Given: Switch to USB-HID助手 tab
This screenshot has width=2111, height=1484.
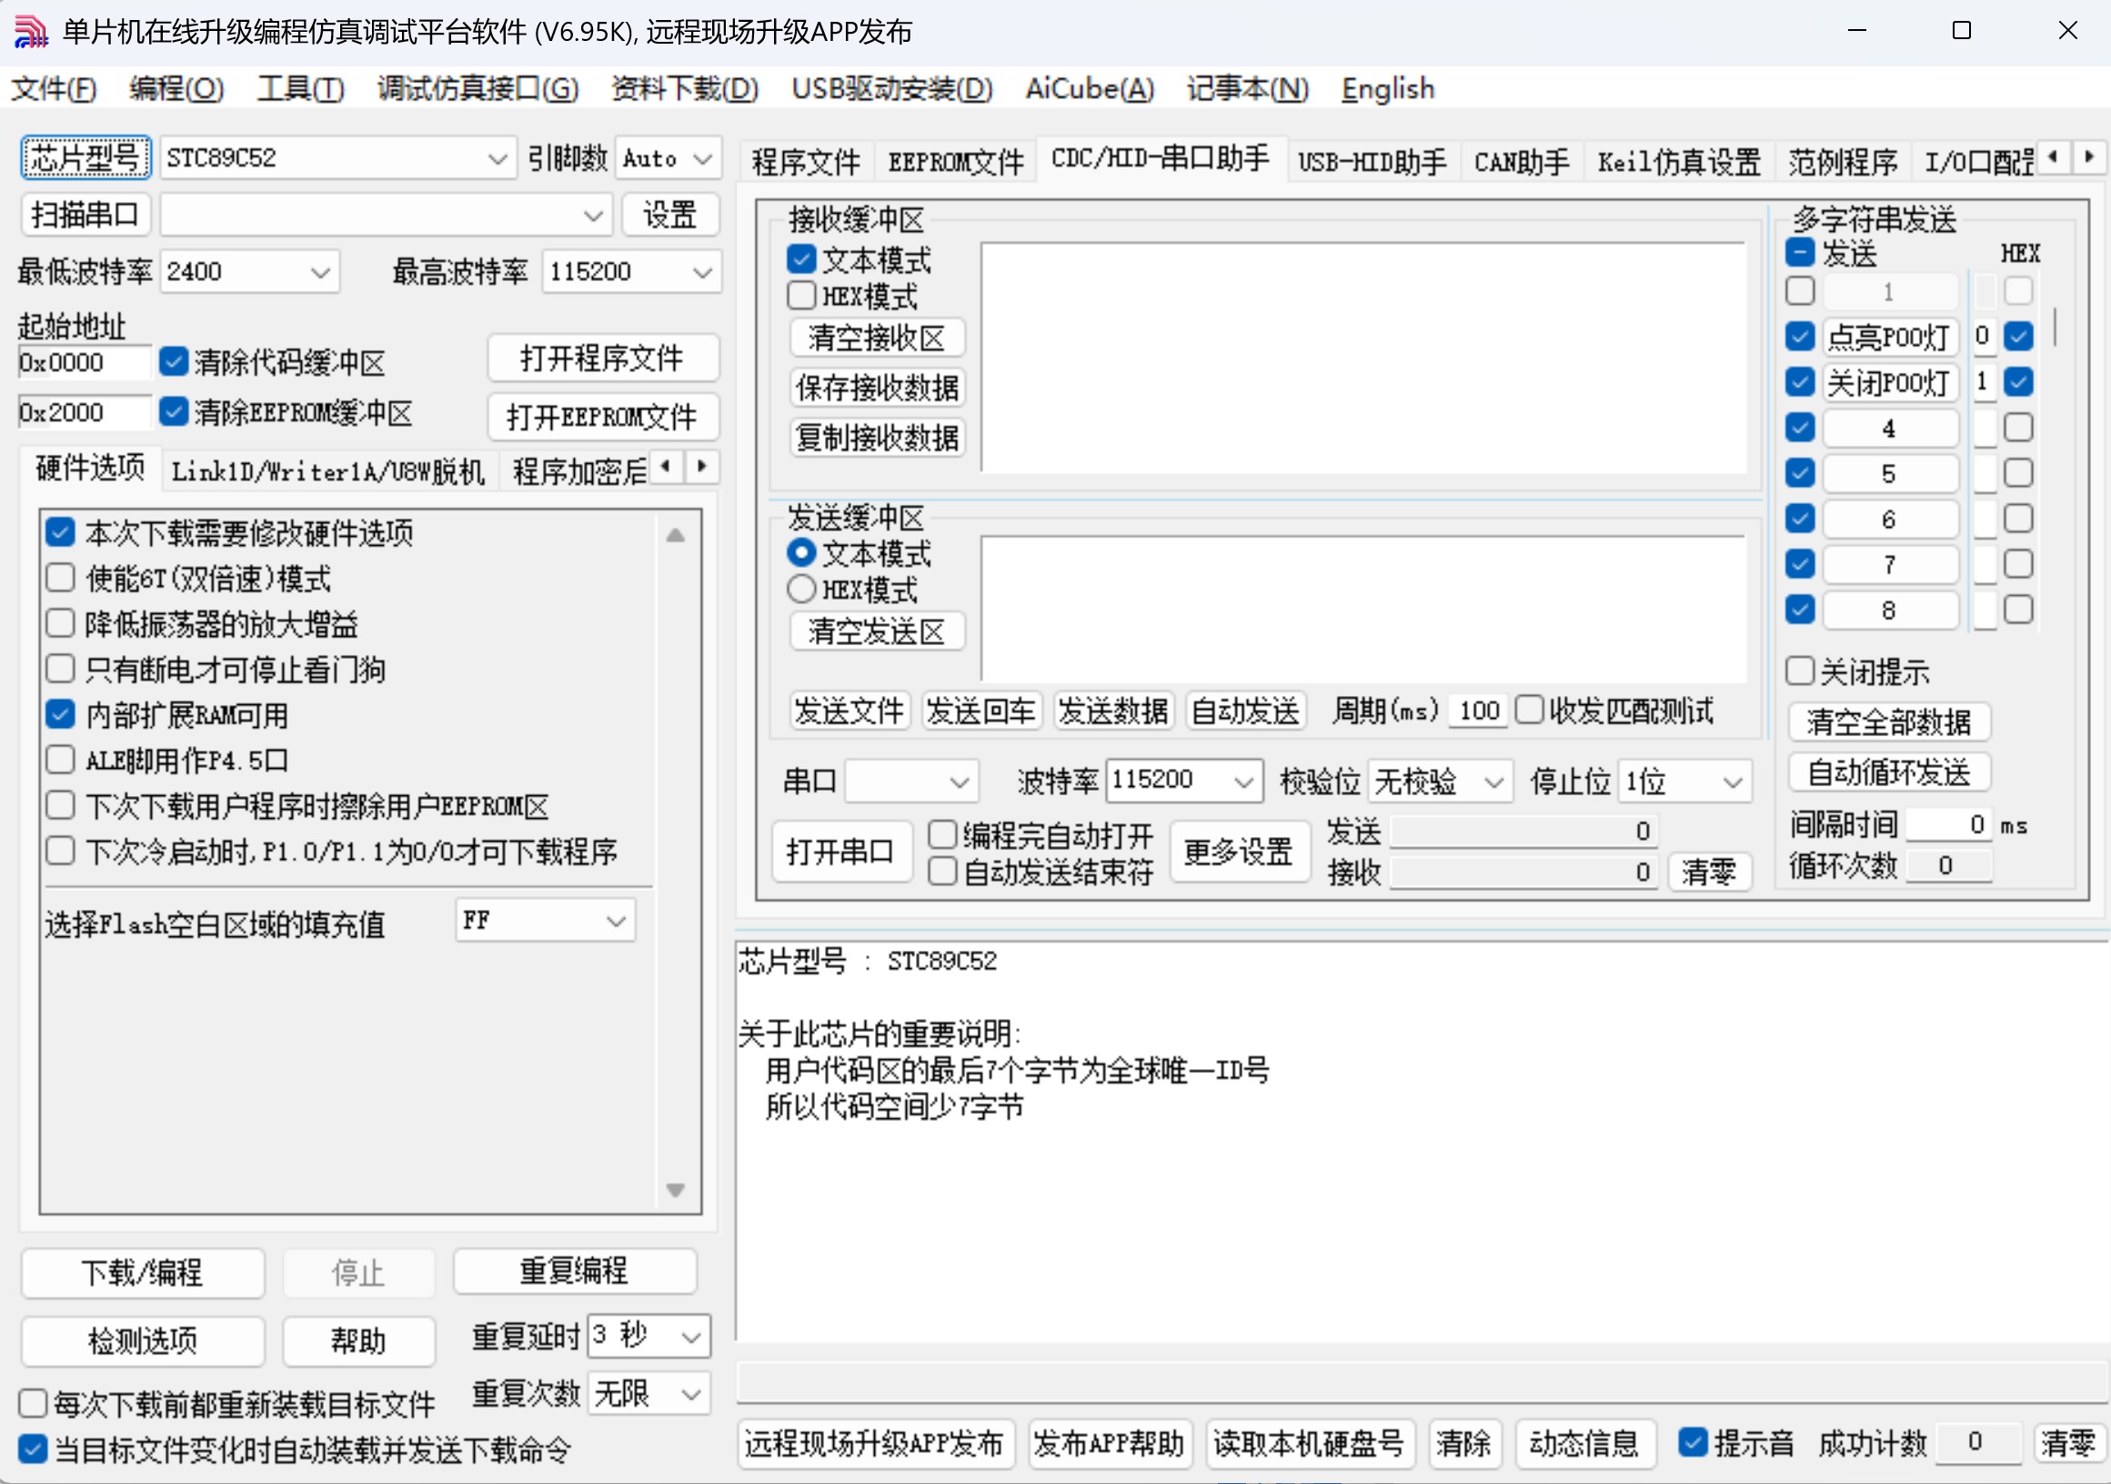Looking at the screenshot, I should (1372, 162).
